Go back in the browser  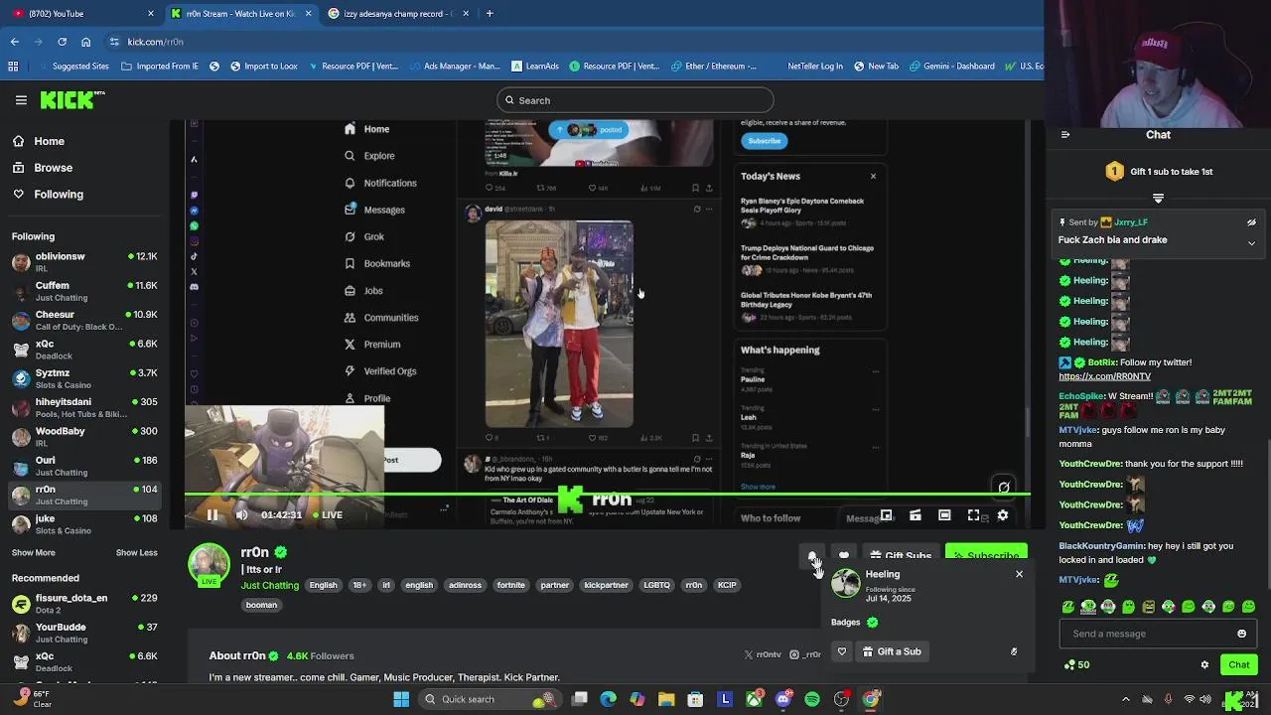[x=14, y=42]
